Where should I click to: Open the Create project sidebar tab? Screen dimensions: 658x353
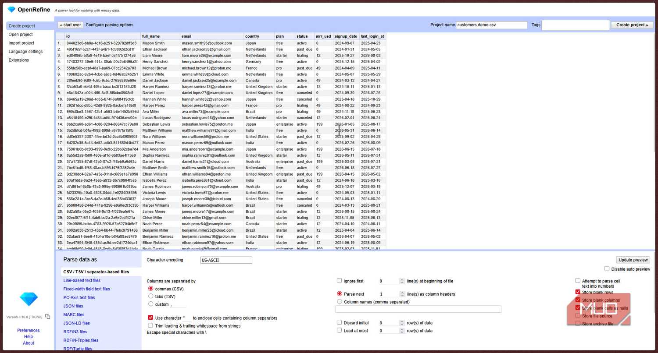click(x=30, y=26)
